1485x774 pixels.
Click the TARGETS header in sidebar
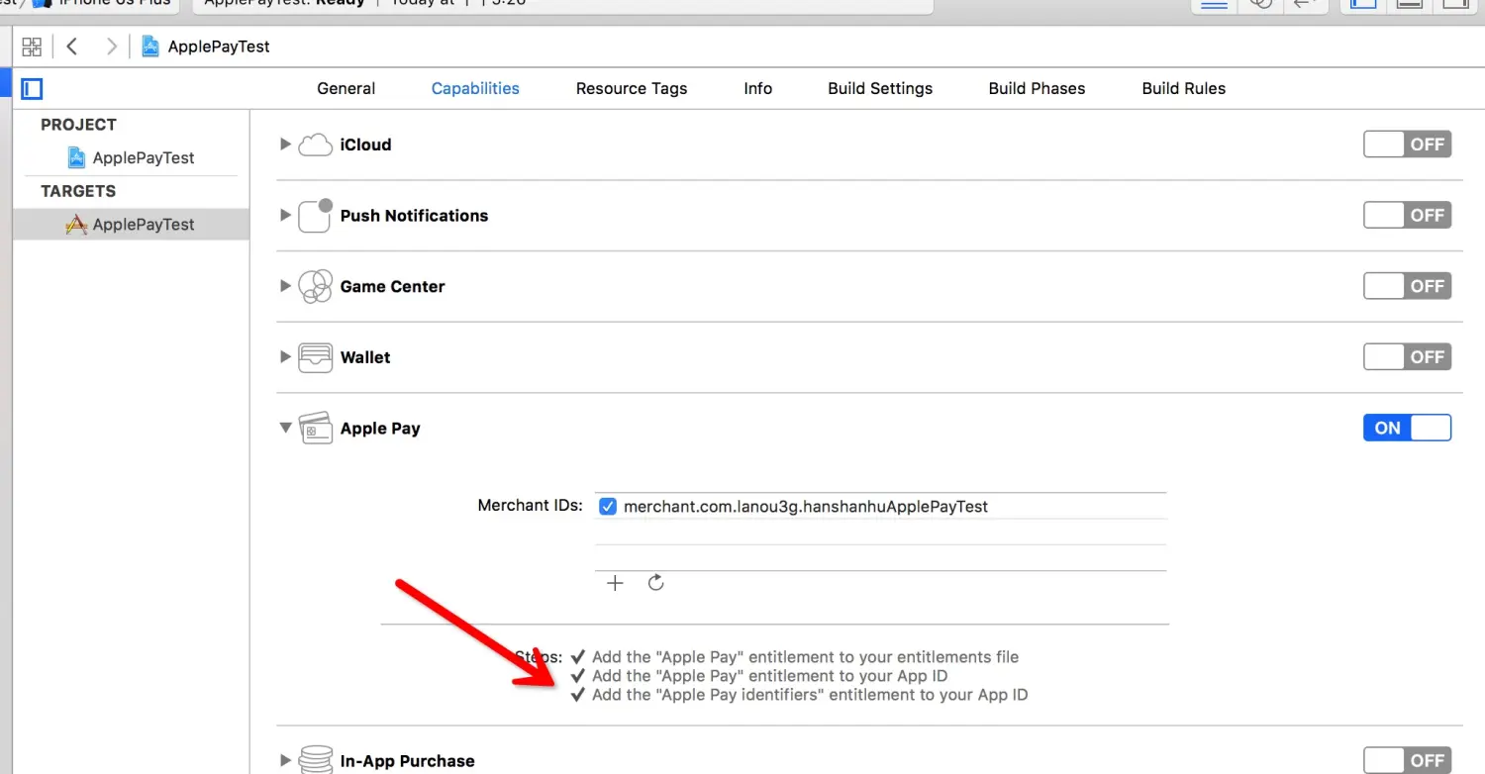pos(78,191)
